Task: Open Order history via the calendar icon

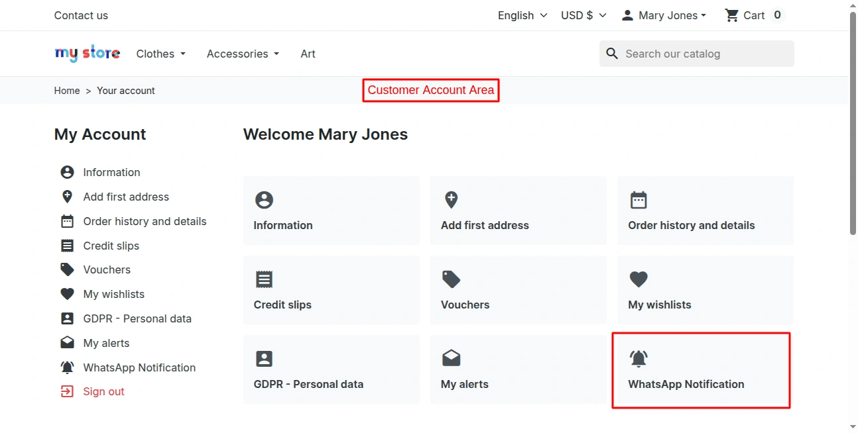Action: point(638,200)
